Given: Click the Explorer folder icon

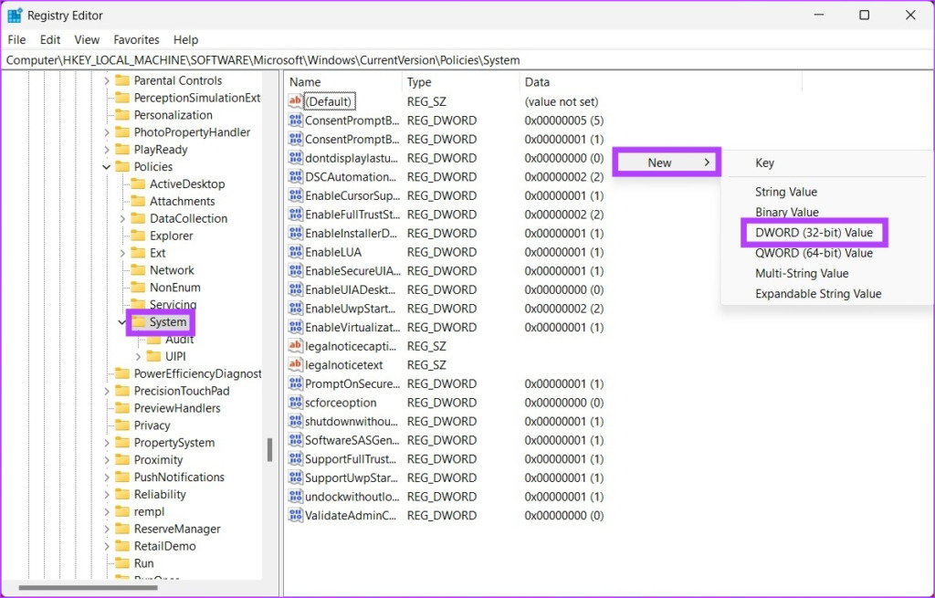Looking at the screenshot, I should (x=138, y=236).
